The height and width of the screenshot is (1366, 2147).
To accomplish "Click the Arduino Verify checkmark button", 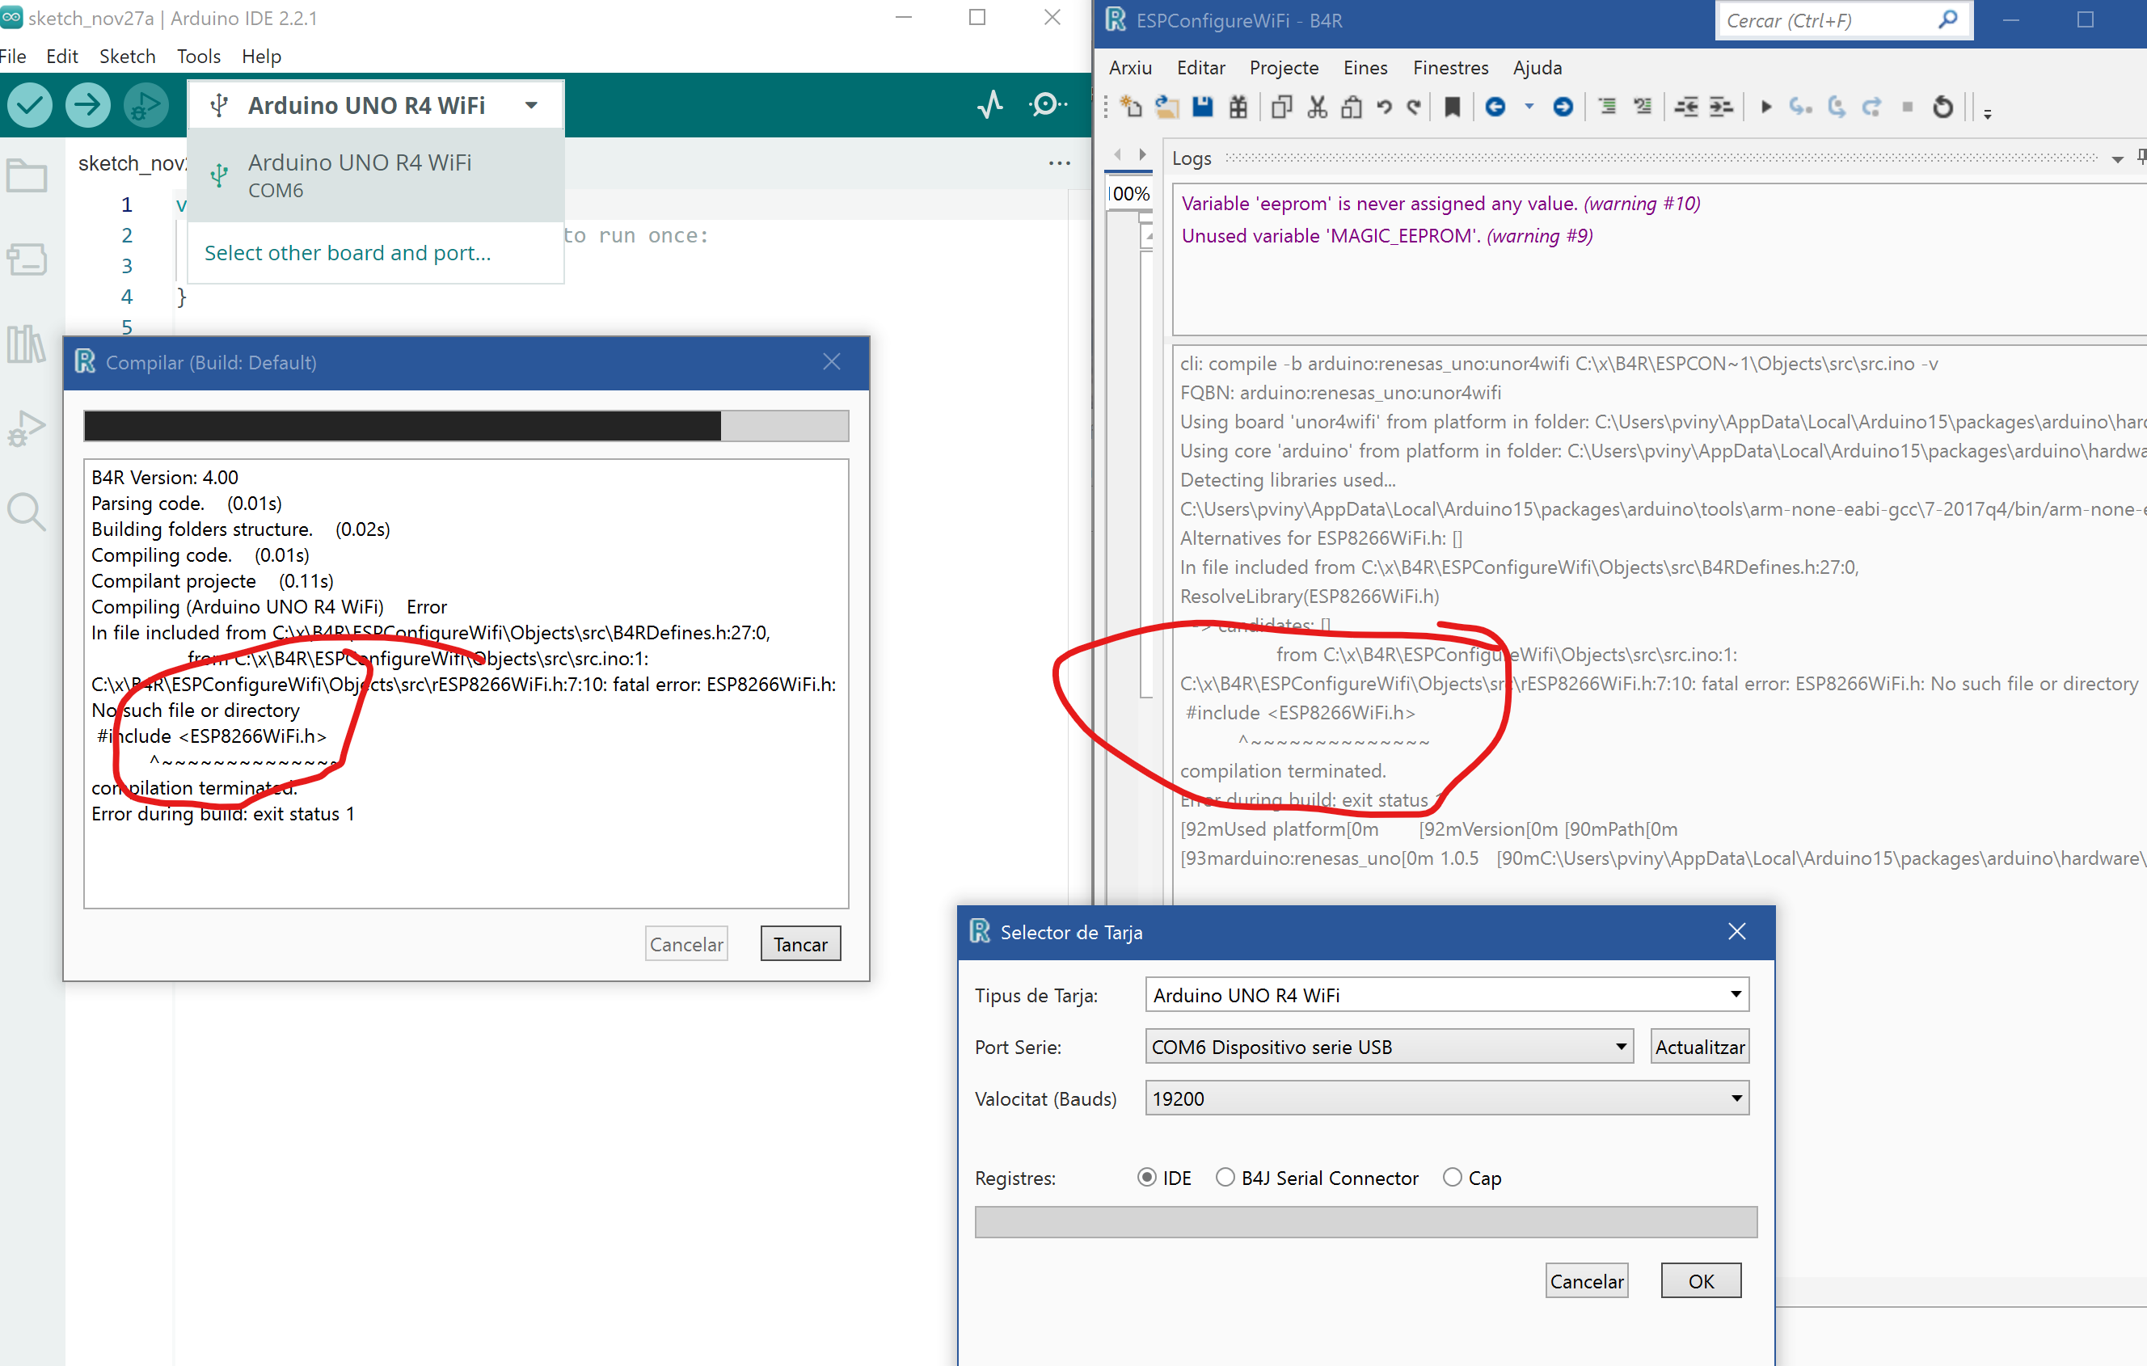I will pyautogui.click(x=29, y=105).
